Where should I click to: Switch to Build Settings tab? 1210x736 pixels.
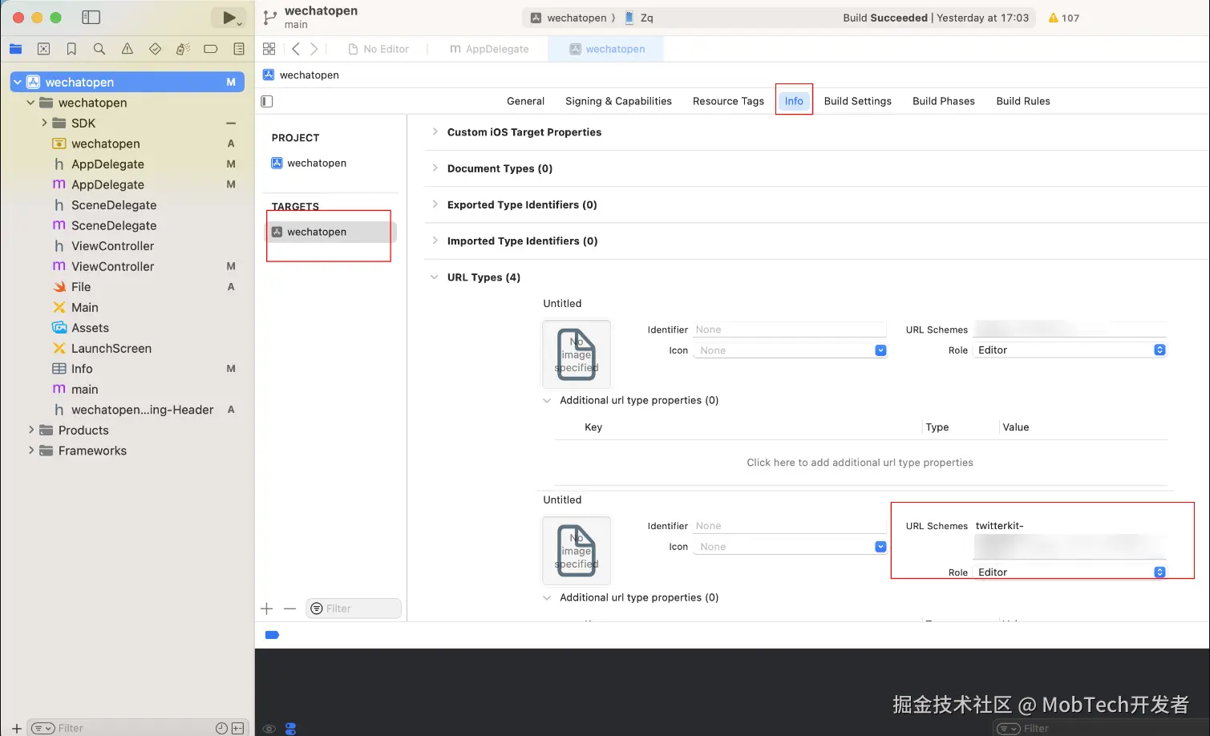click(x=857, y=101)
